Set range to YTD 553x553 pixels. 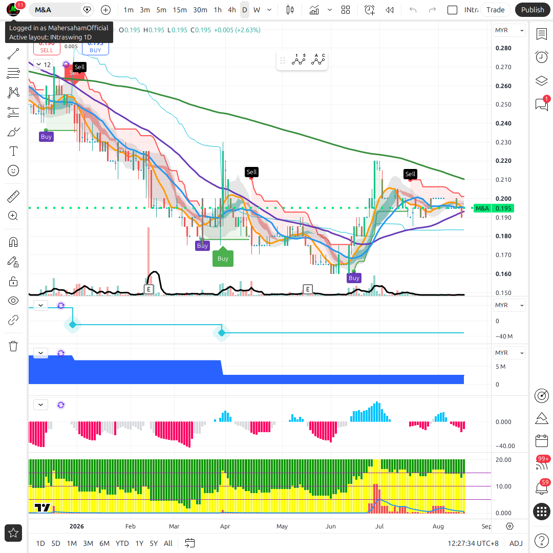pyautogui.click(x=122, y=543)
